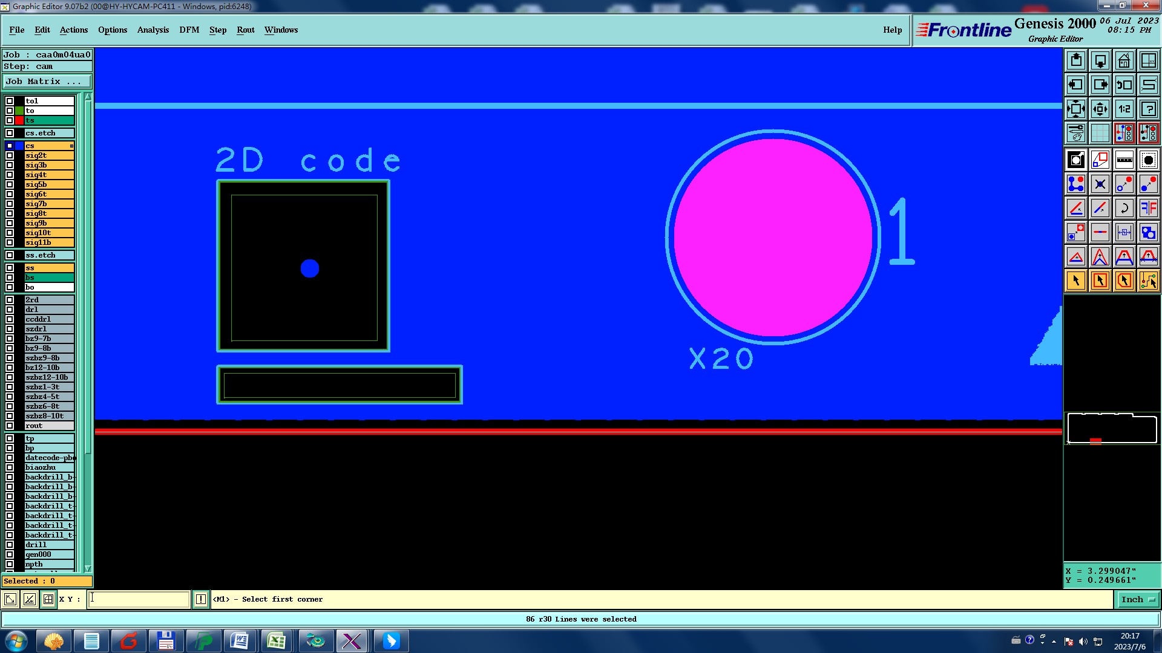Toggle display checkbox for drl layer
The height and width of the screenshot is (653, 1162).
click(x=10, y=310)
